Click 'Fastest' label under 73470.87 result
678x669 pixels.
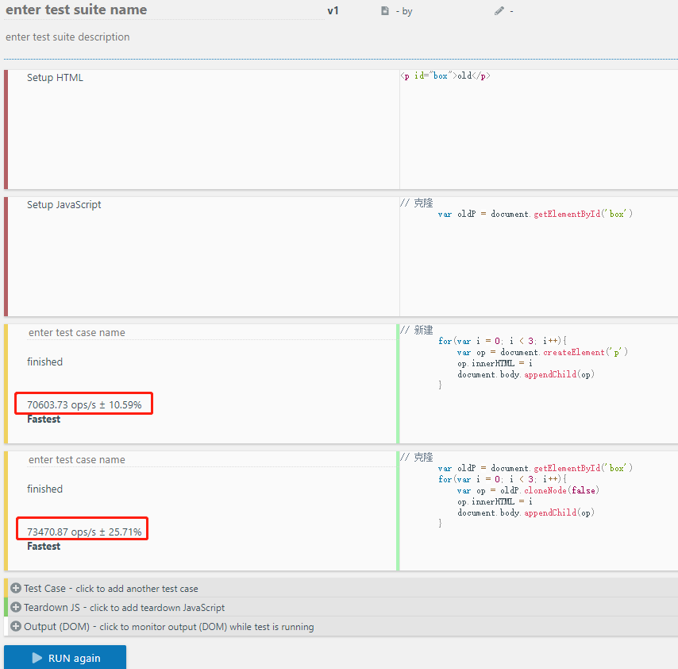coord(44,546)
